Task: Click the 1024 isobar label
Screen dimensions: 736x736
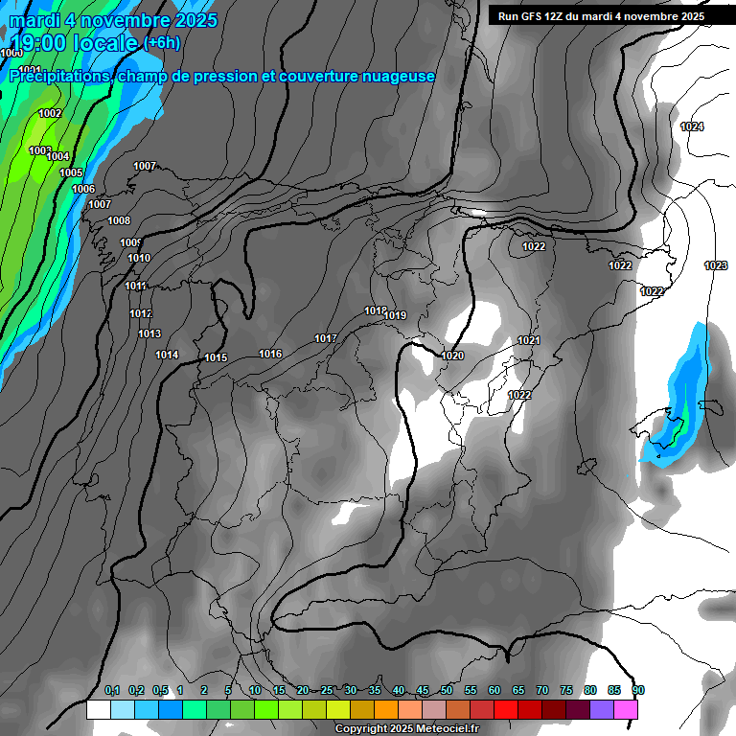Action: click(x=692, y=126)
